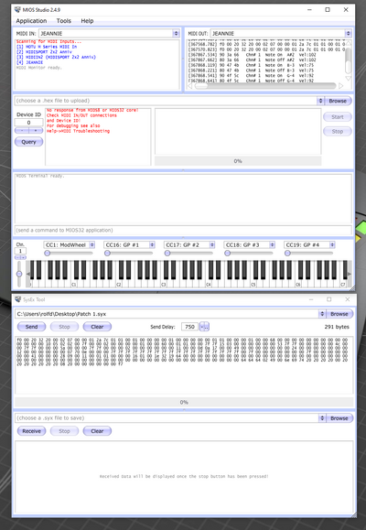Open the Tools menu

coord(63,21)
